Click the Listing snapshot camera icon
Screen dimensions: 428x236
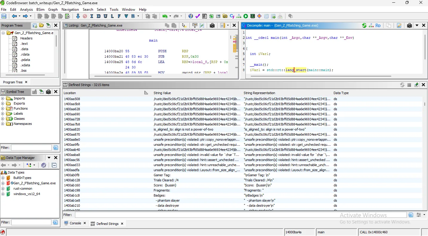(212, 25)
